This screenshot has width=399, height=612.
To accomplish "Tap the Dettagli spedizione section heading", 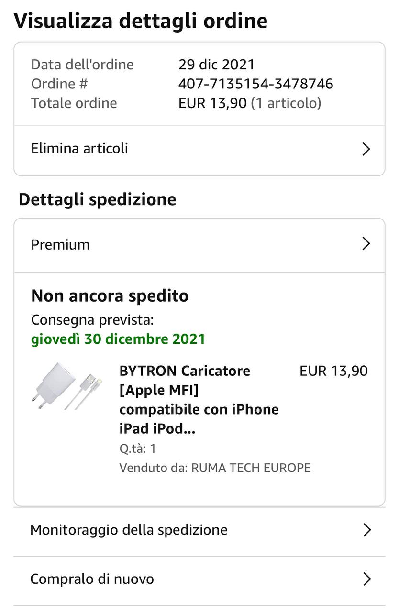I will 98,199.
